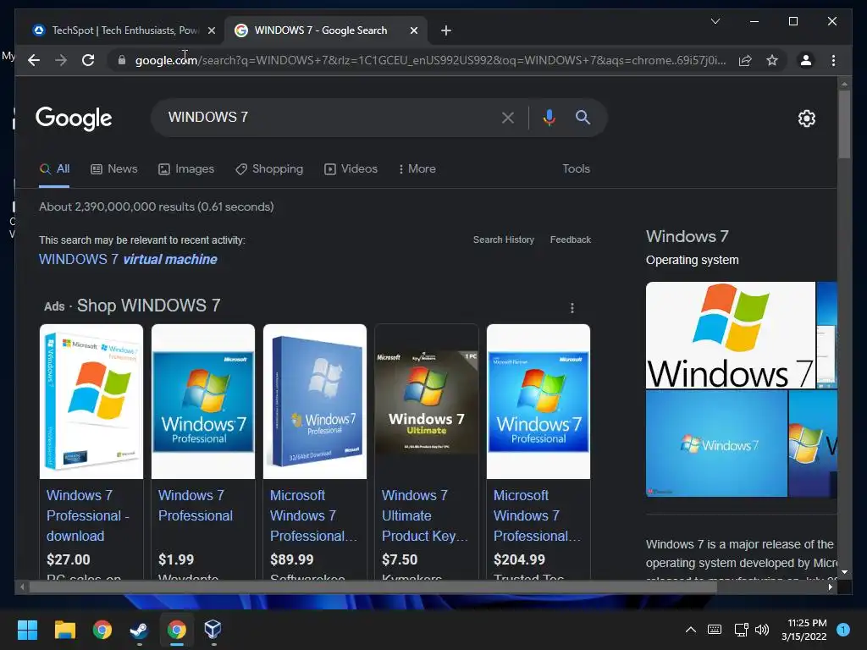This screenshot has width=867, height=650.
Task: Open the Windows 7 Professional $1.99 ad
Action: pyautogui.click(x=196, y=506)
